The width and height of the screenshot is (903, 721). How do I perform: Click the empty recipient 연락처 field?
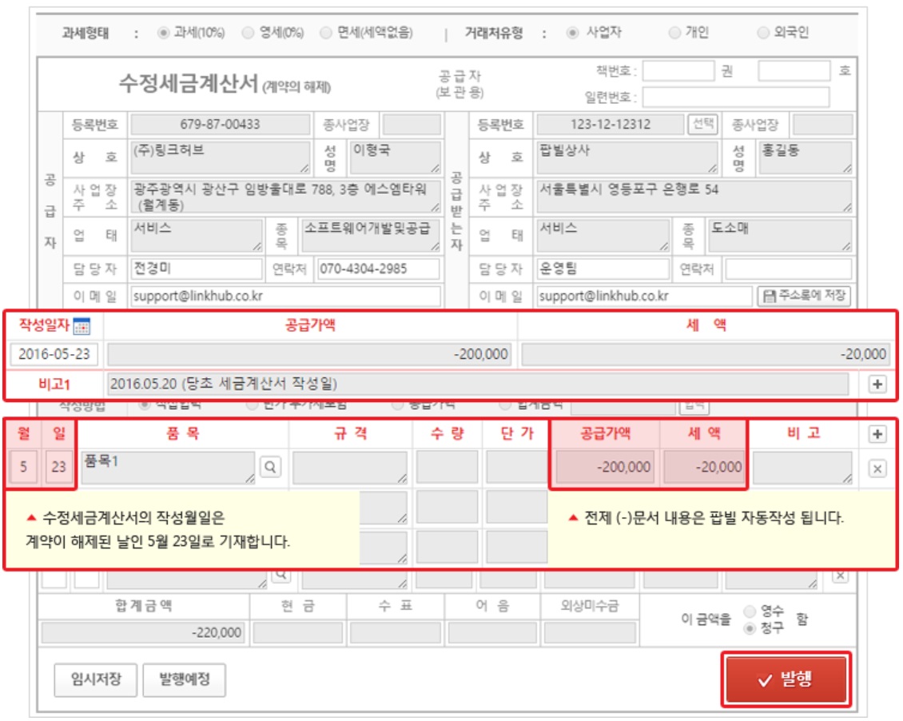(x=789, y=269)
